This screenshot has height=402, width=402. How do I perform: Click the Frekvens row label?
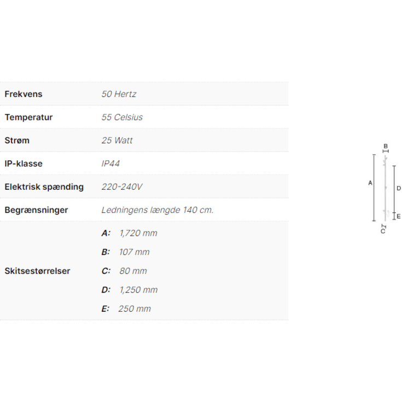pos(24,94)
